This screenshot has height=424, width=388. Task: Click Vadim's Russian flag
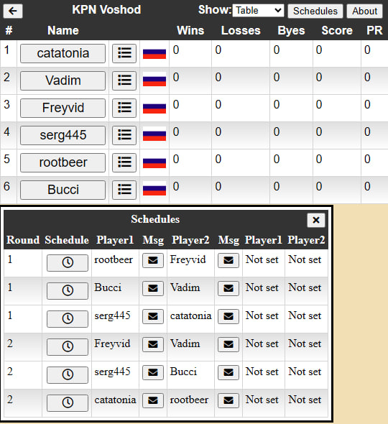[x=154, y=80]
